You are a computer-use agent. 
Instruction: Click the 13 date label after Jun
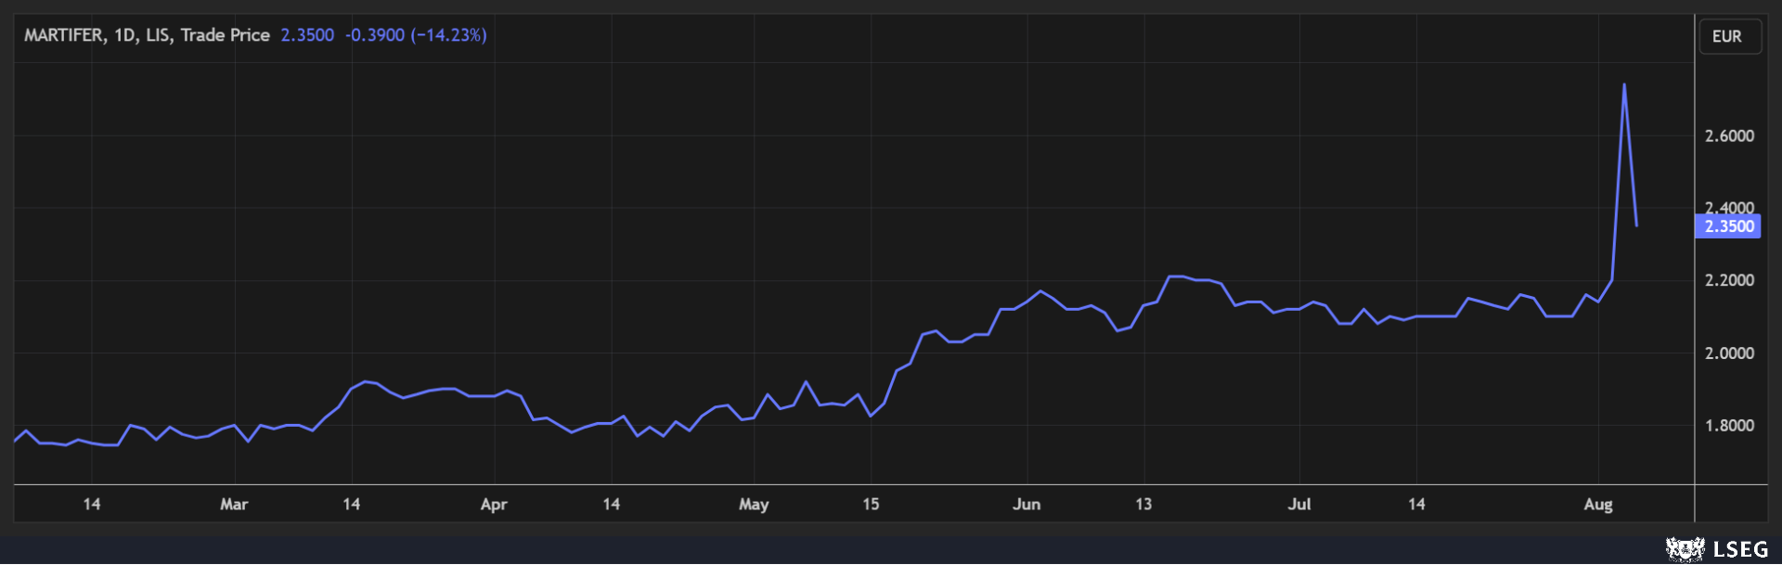pos(1143,504)
